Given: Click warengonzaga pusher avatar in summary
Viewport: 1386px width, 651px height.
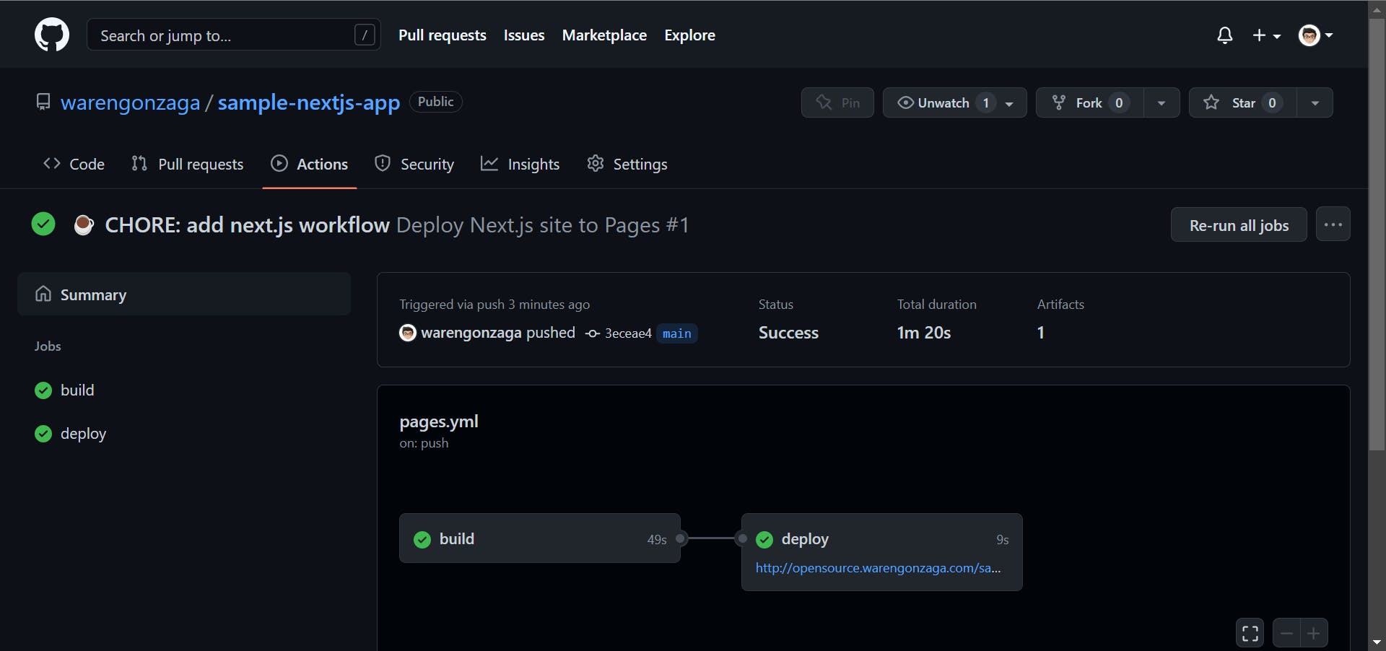Looking at the screenshot, I should coord(408,333).
